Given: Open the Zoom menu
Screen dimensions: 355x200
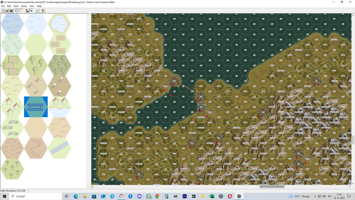Looking at the screenshot, I should click(24, 6).
